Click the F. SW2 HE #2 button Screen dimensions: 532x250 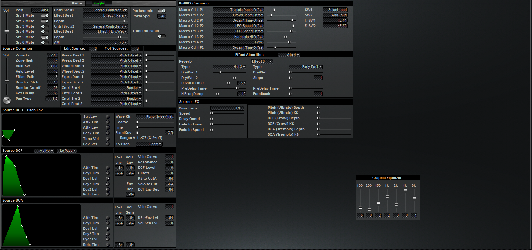(335, 26)
